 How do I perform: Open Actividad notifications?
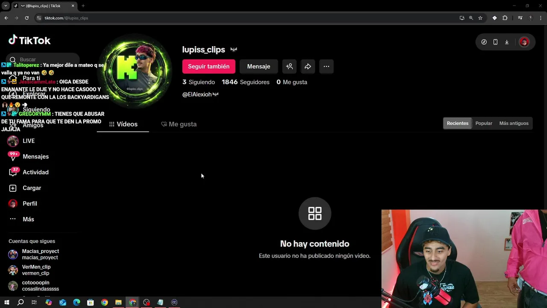coord(29,172)
